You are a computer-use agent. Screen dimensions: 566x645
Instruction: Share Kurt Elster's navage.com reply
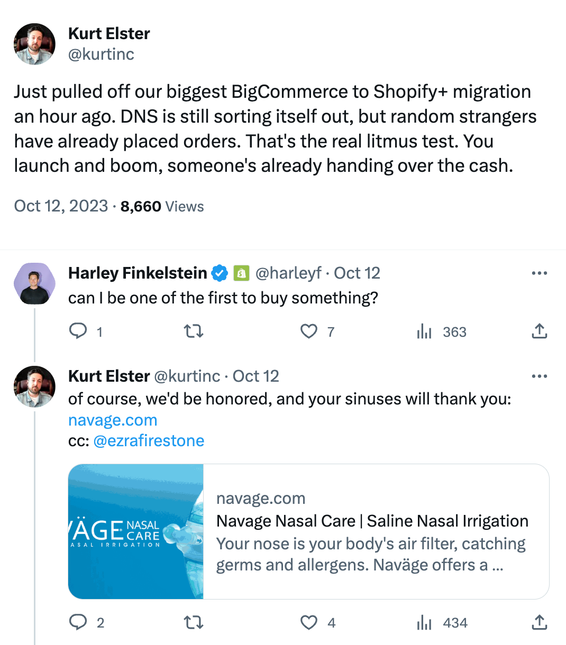point(539,622)
